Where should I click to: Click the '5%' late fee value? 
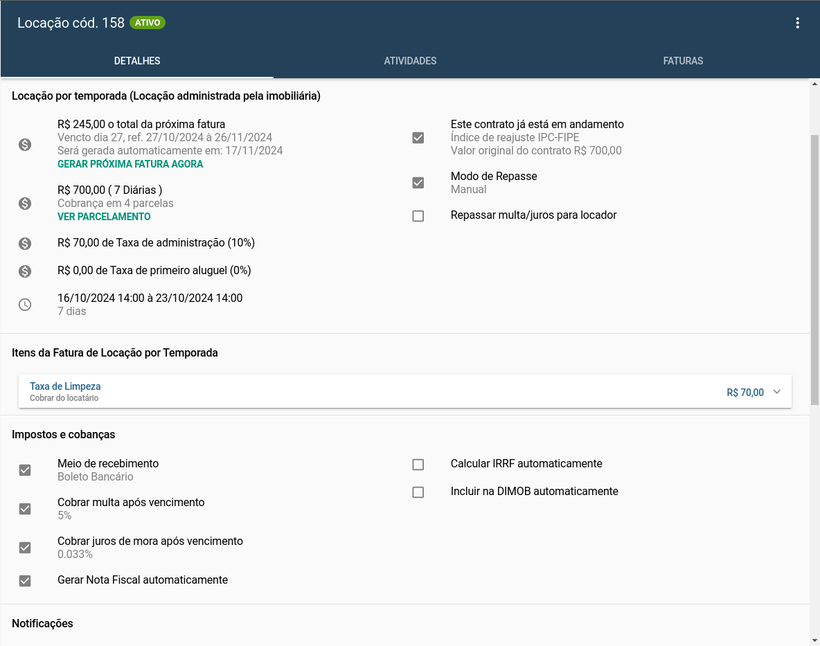pyautogui.click(x=64, y=515)
